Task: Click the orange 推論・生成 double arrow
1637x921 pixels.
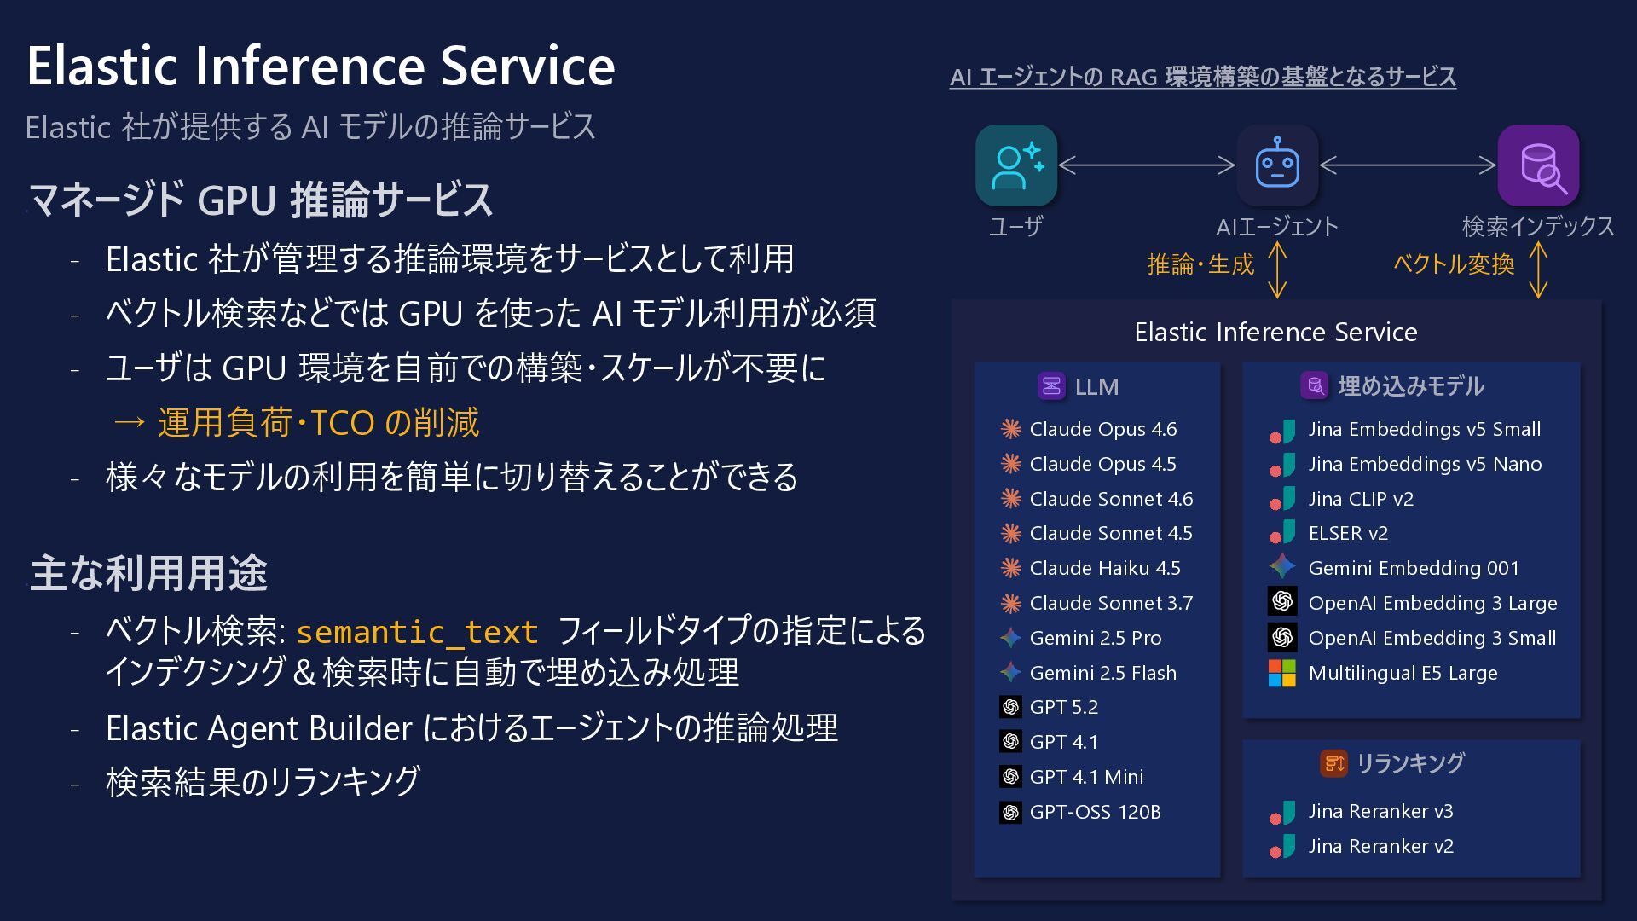Action: coord(1277,269)
